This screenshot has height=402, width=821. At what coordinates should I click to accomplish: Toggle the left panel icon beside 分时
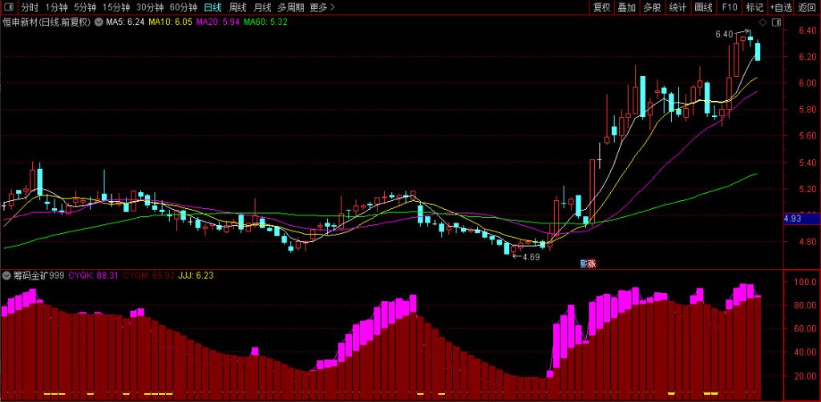click(x=8, y=7)
